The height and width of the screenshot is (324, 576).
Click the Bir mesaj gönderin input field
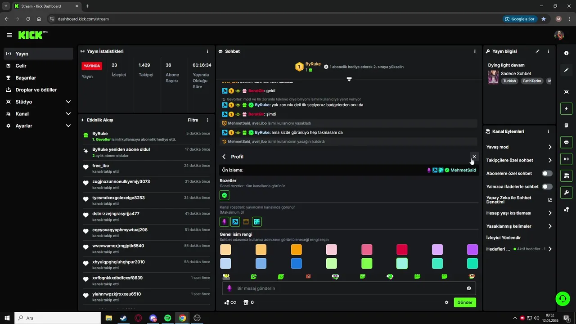(349, 288)
